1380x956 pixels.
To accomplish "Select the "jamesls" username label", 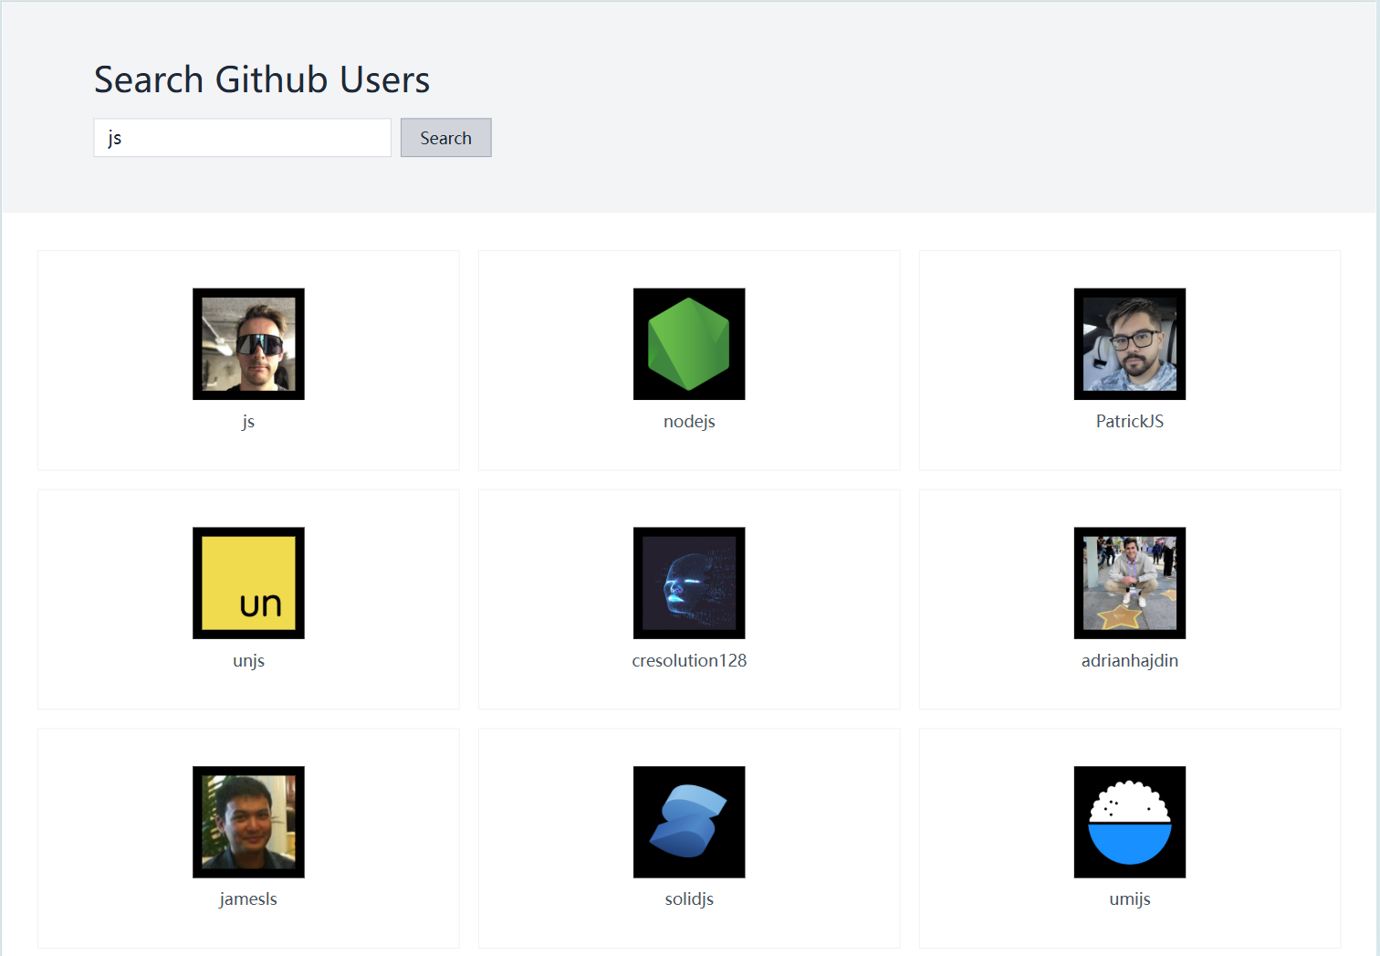I will pyautogui.click(x=248, y=899).
